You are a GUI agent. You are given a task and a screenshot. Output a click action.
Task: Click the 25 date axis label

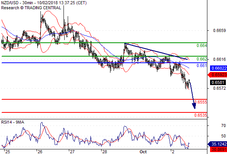[8, 152]
